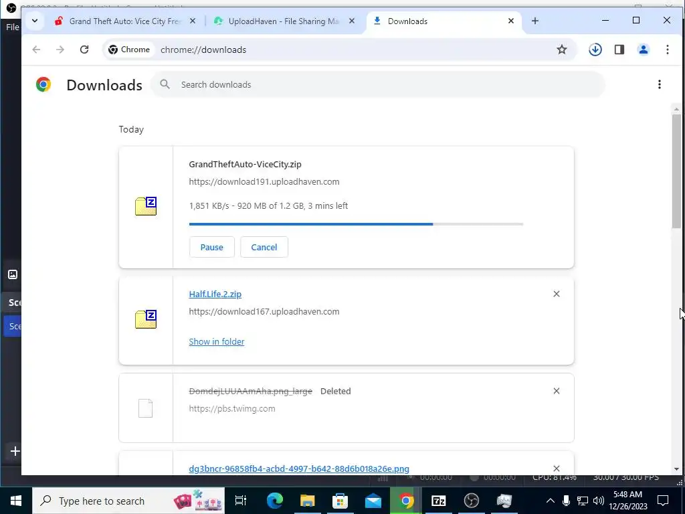Click the browser back arrow
Screen dimensions: 685x514
click(x=36, y=50)
